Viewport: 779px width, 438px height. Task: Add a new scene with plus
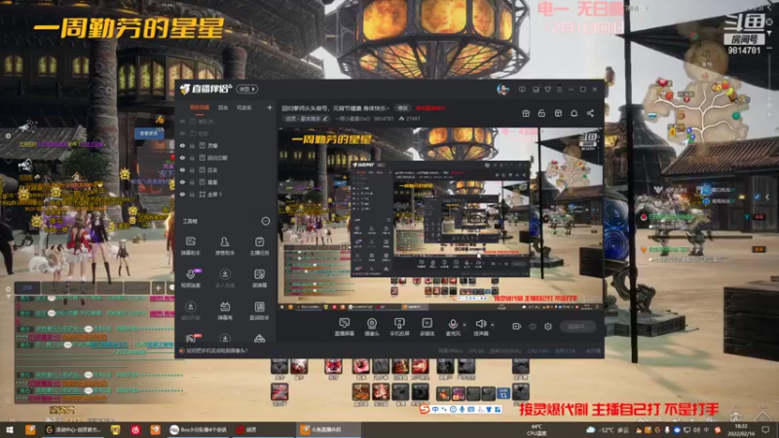click(270, 107)
